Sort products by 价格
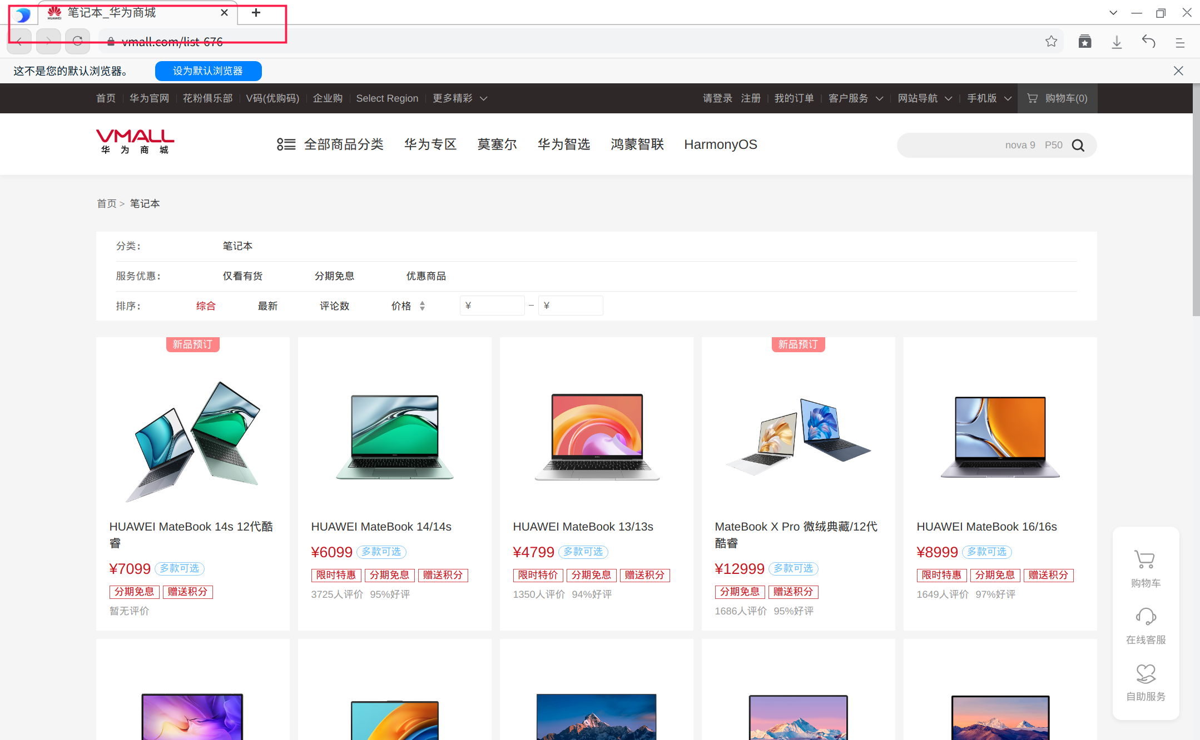Viewport: 1200px width, 740px height. (x=407, y=306)
